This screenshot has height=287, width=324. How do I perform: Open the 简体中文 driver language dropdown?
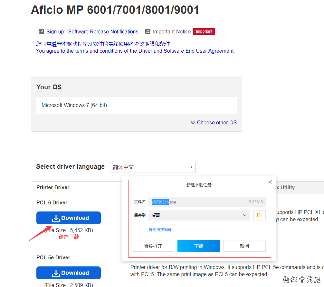click(x=153, y=167)
